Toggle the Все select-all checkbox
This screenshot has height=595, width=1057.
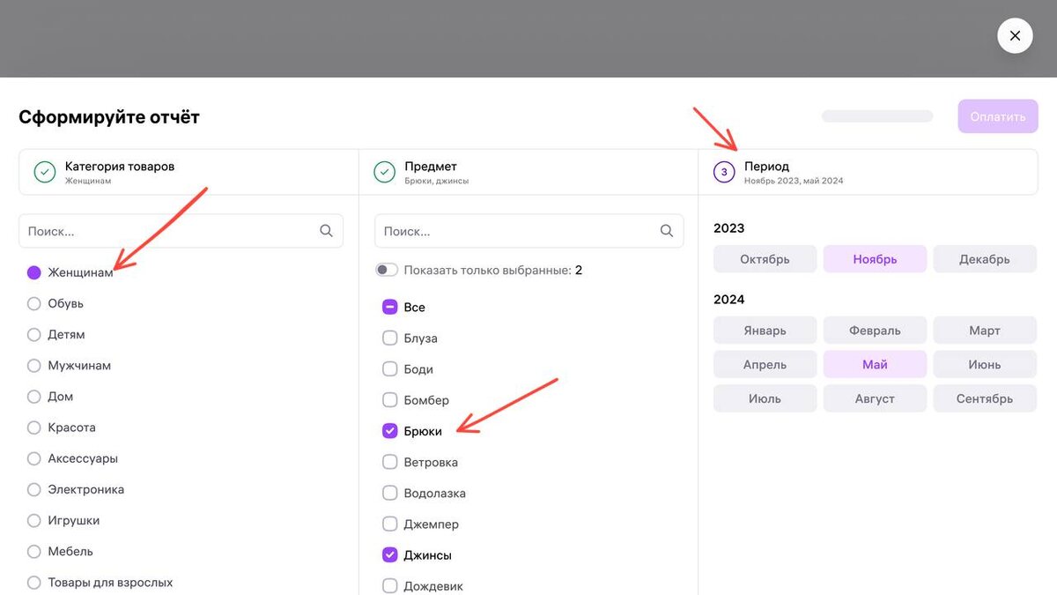pyautogui.click(x=390, y=308)
